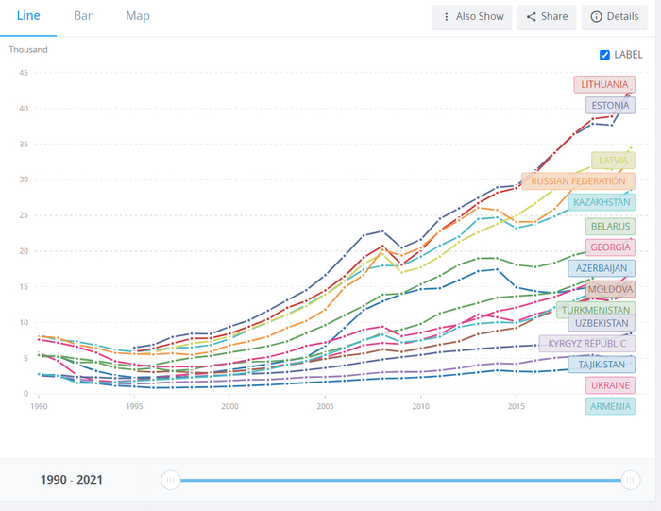The image size is (661, 511).
Task: Switch to the Line chart tab
Action: pyautogui.click(x=28, y=16)
